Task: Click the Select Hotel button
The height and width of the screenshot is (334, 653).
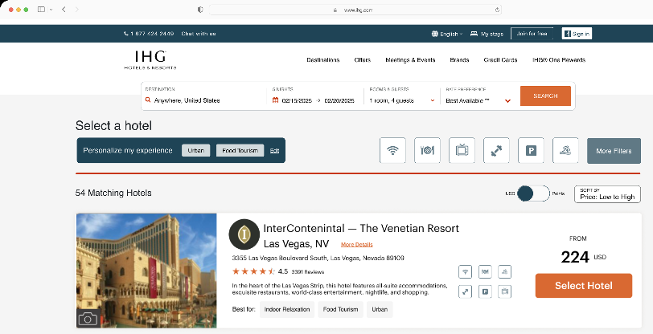Action: pyautogui.click(x=584, y=286)
